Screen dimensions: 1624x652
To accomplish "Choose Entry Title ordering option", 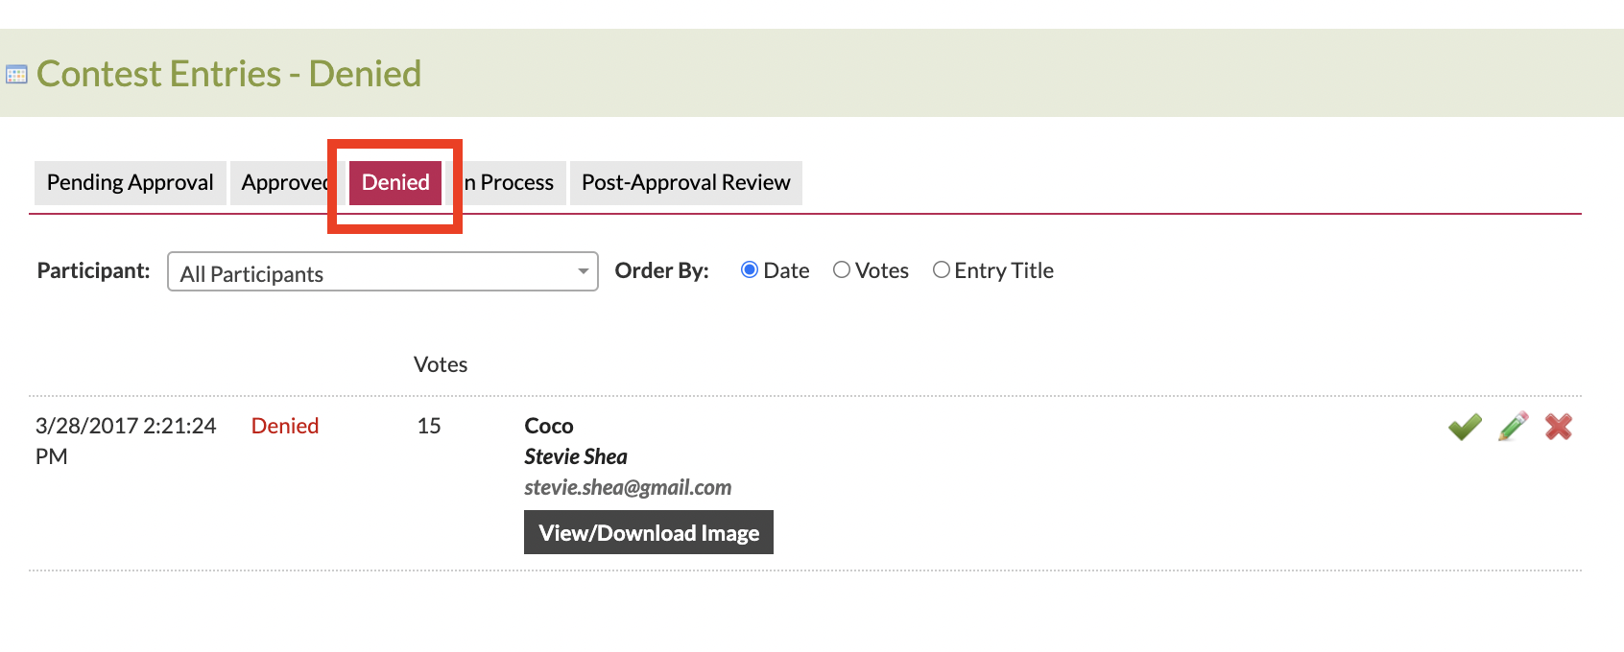I will click(x=942, y=270).
